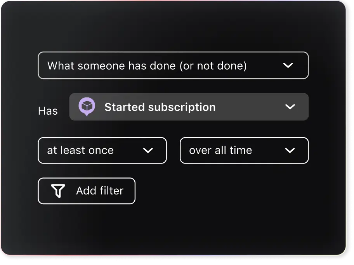
Task: Change the frequency from at least once
Action: 102,150
